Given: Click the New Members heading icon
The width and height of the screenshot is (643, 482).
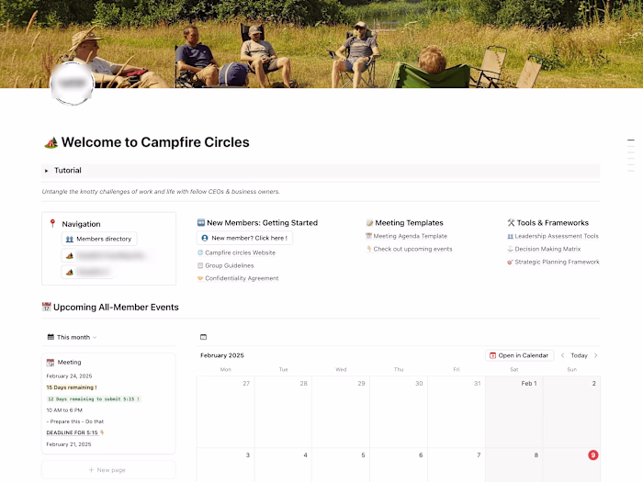Looking at the screenshot, I should click(x=201, y=222).
